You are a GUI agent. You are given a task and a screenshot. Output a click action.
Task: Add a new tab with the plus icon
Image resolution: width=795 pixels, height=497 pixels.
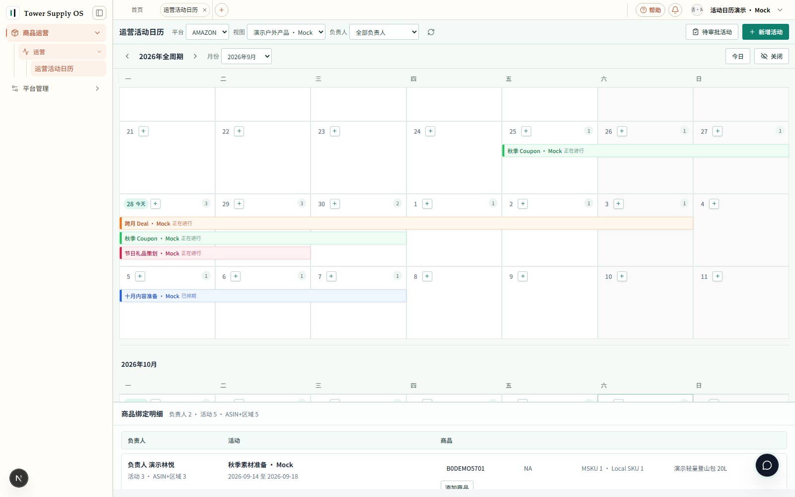click(222, 10)
